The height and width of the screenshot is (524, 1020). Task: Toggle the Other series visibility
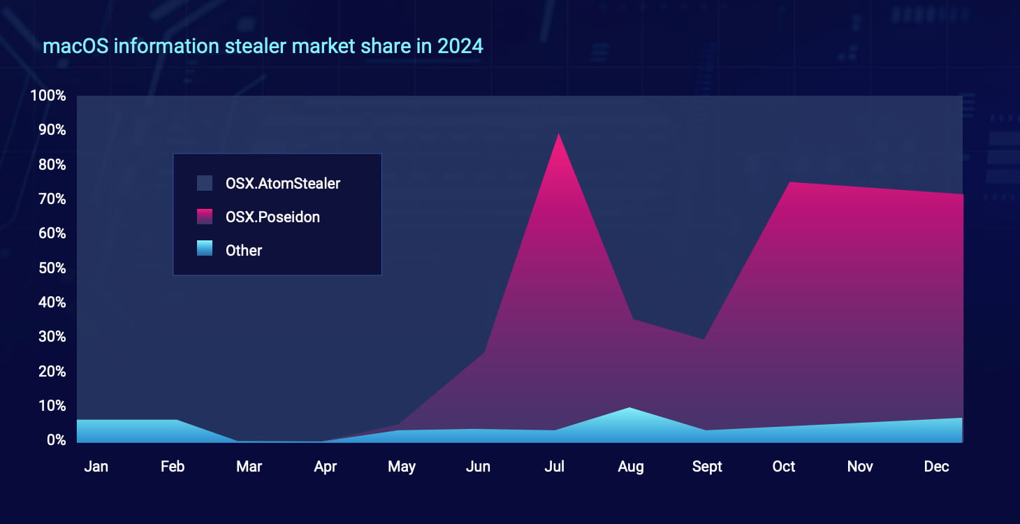243,249
